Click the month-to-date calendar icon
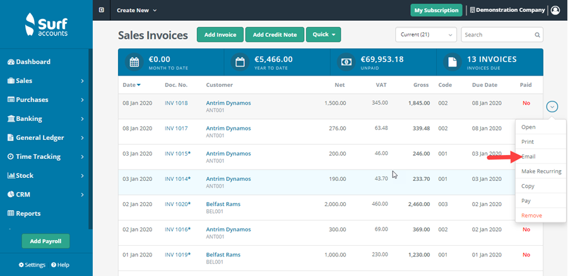 (134, 62)
